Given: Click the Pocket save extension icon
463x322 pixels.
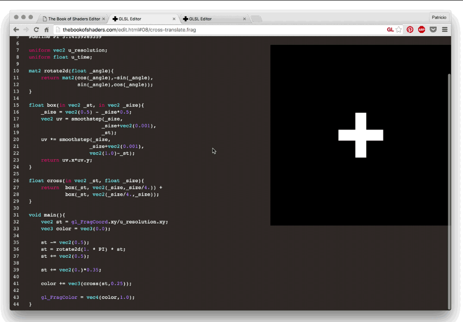Looking at the screenshot, I should tap(433, 30).
